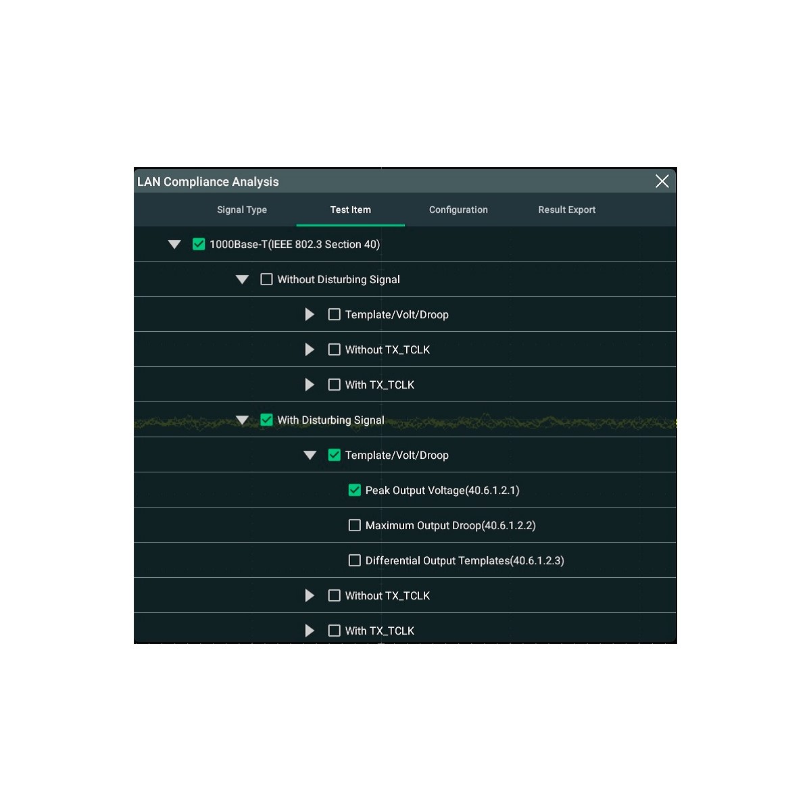
Task: Uncheck the With Disturbing Signal checkbox
Action: click(x=266, y=420)
